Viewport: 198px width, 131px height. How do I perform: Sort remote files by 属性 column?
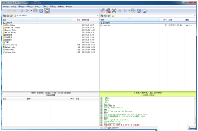(x=190, y=20)
